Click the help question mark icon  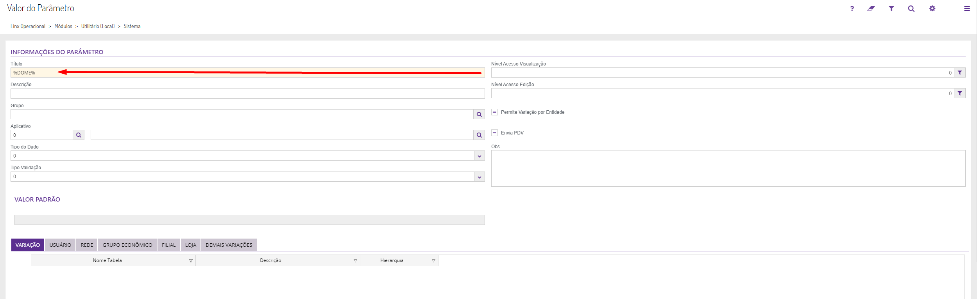(852, 9)
